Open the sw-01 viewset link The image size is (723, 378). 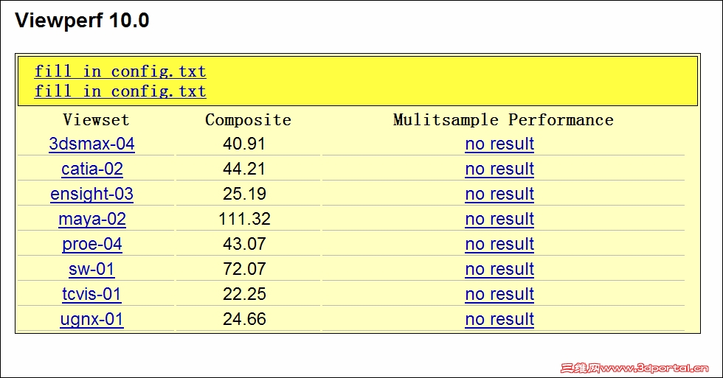91,269
